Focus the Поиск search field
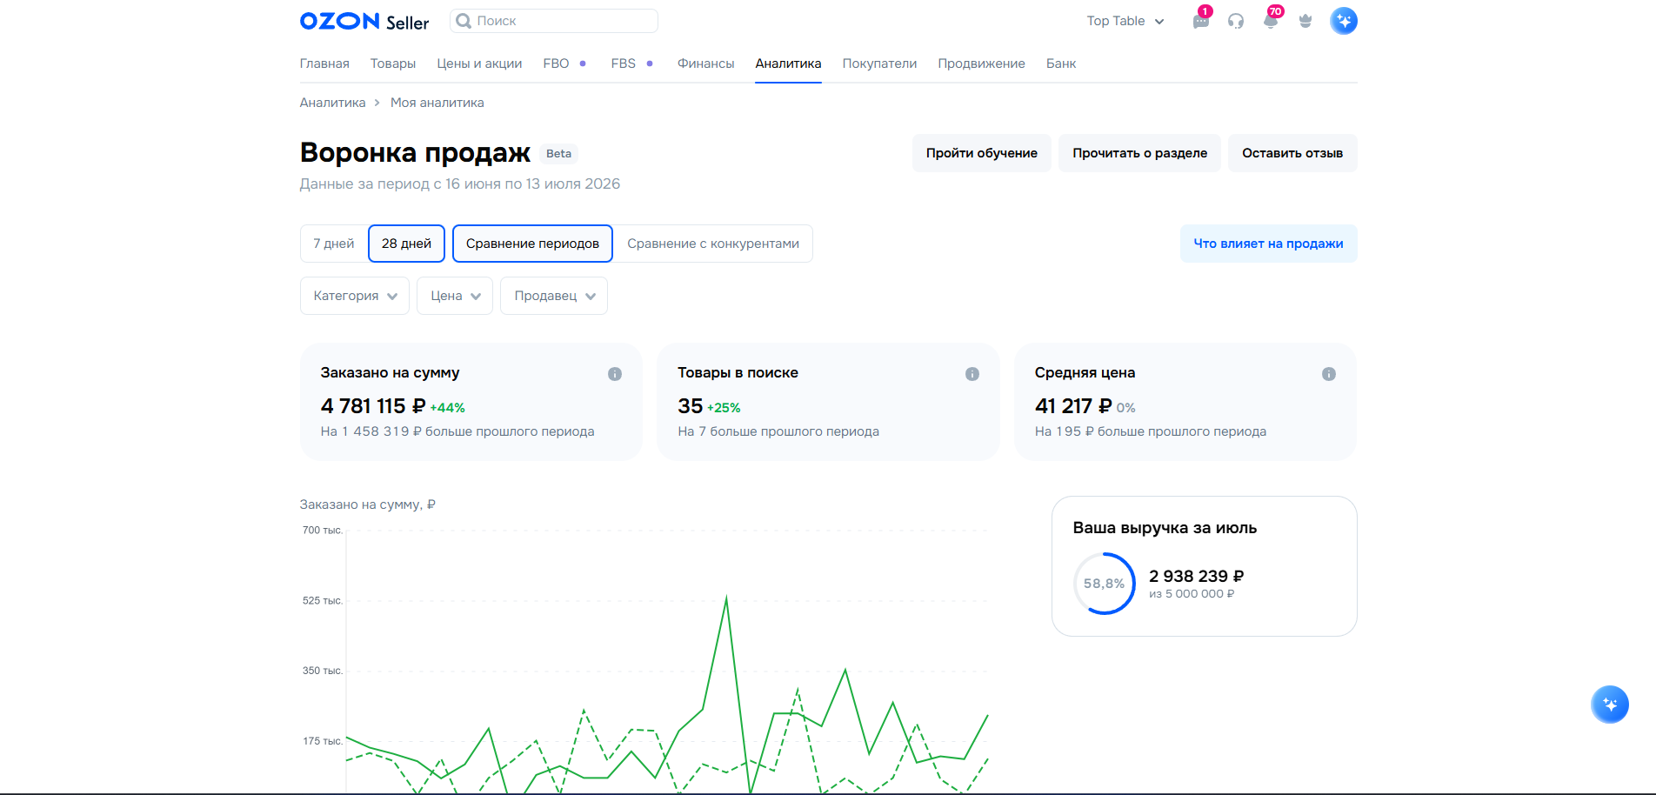This screenshot has width=1656, height=795. (554, 21)
